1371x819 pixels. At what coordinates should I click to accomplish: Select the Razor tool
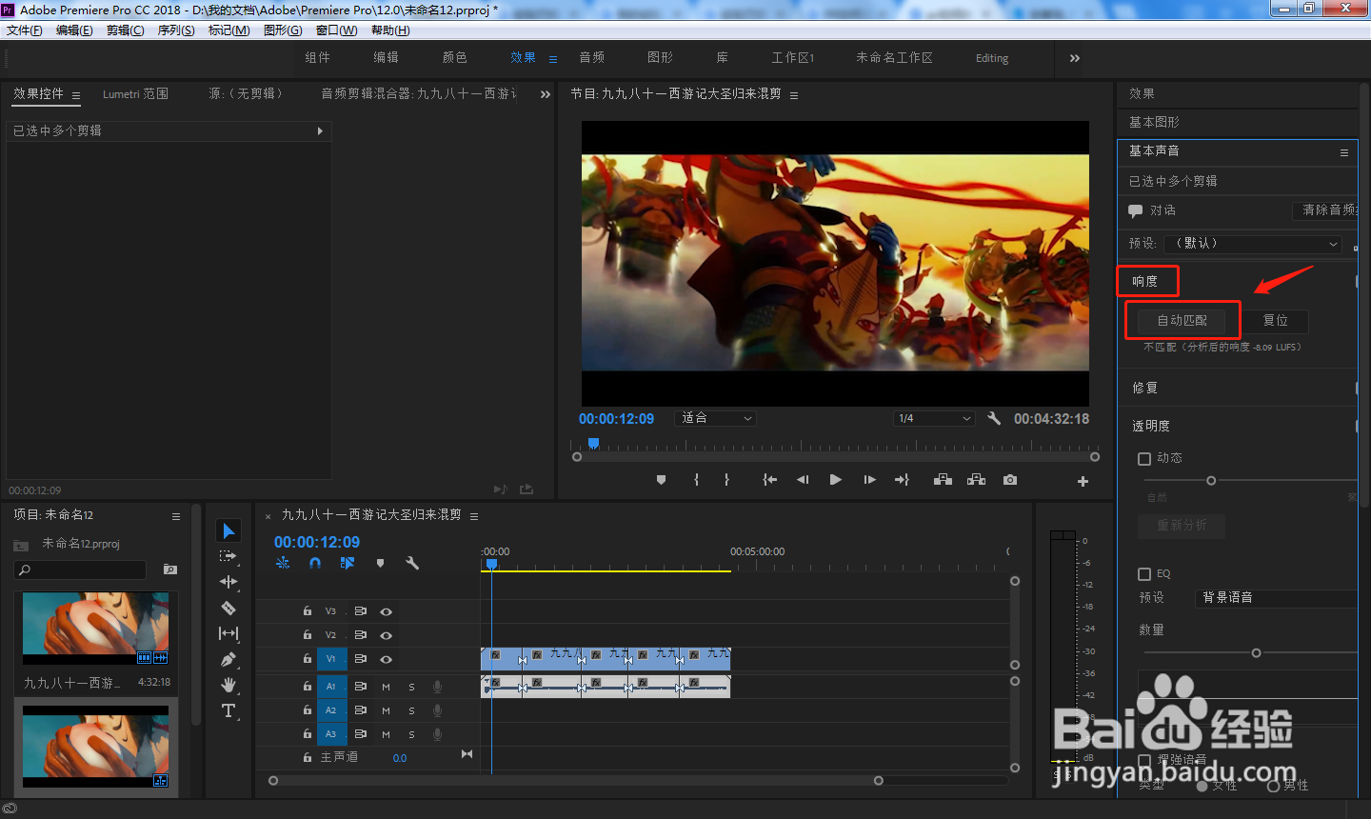point(228,608)
